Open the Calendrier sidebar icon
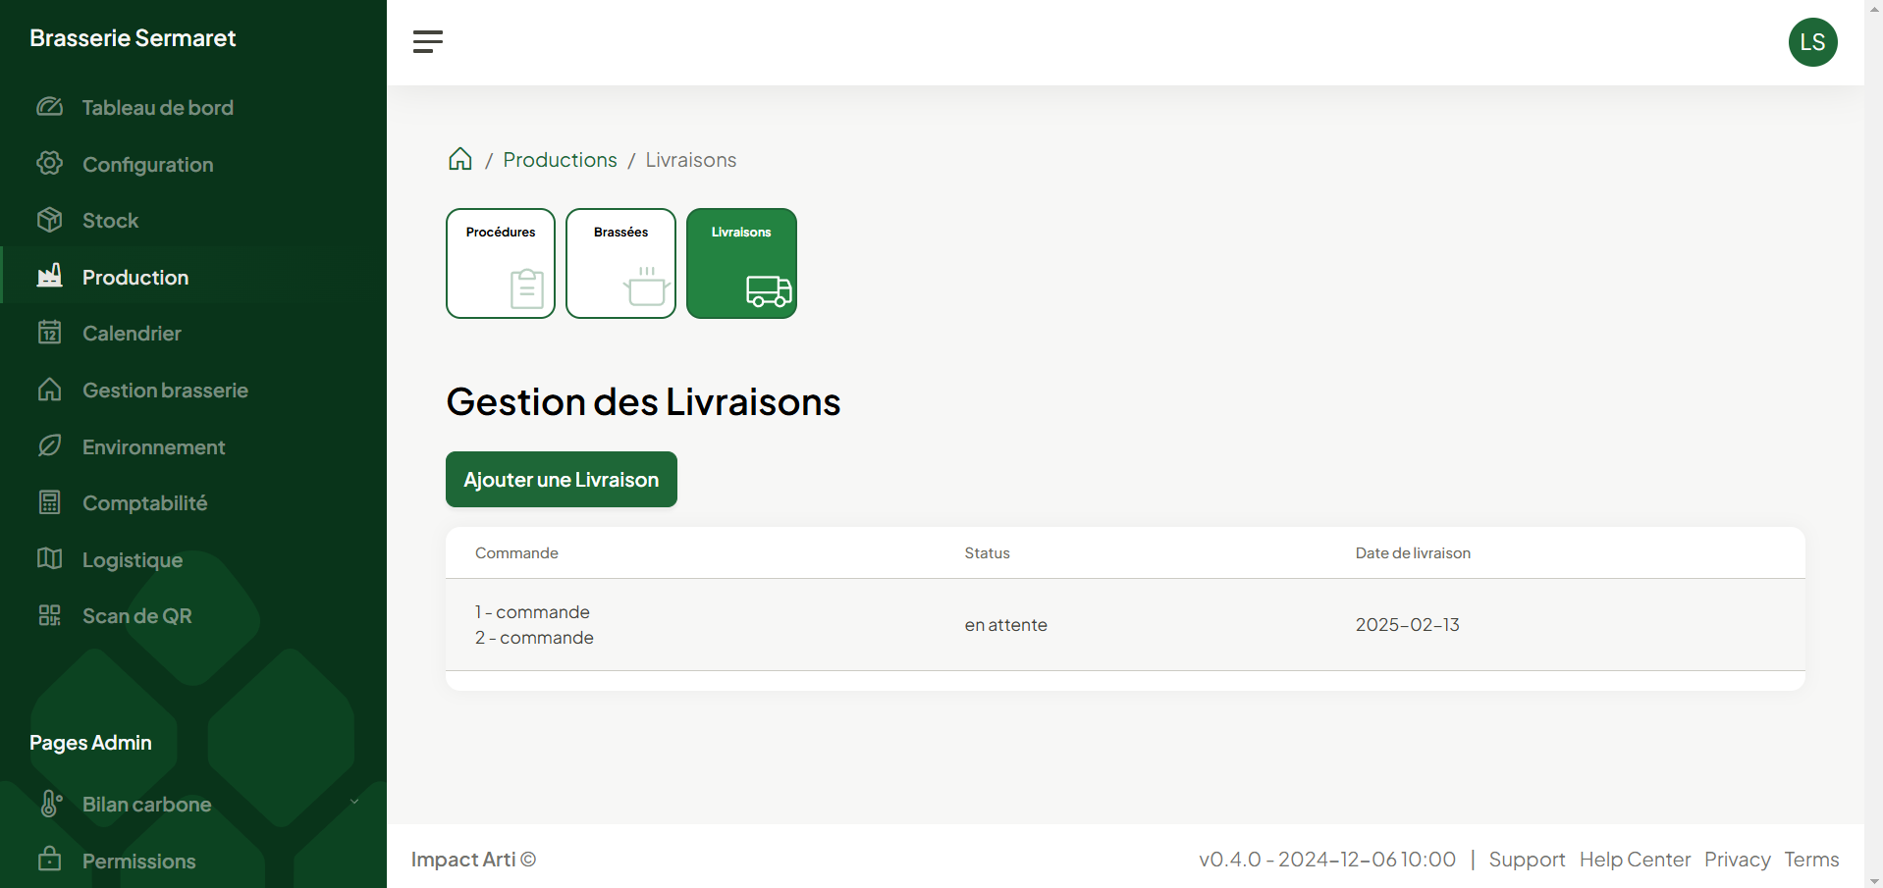This screenshot has height=888, width=1883. click(x=50, y=334)
